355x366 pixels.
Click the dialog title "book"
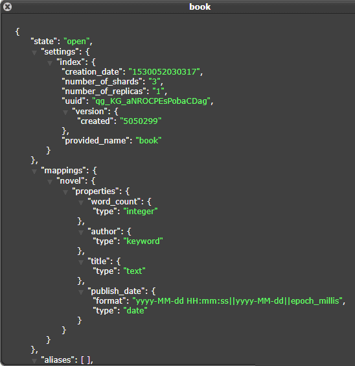(200, 6)
